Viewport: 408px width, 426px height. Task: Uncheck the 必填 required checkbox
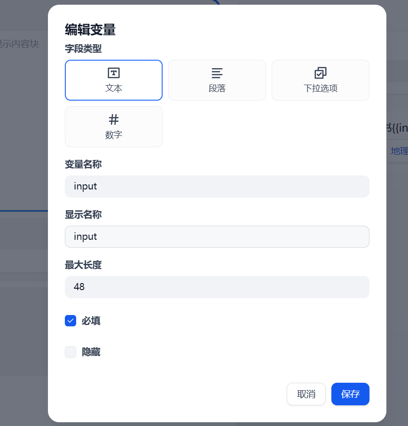(71, 321)
